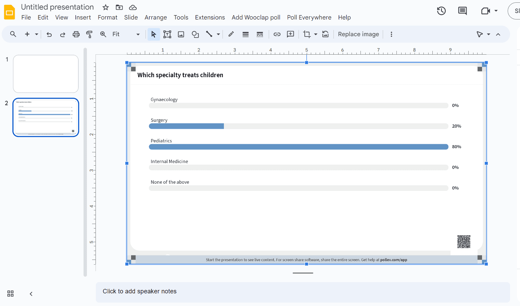Open the Google Slides home icon
Screen dimensions: 520x306
(x=10, y=12)
